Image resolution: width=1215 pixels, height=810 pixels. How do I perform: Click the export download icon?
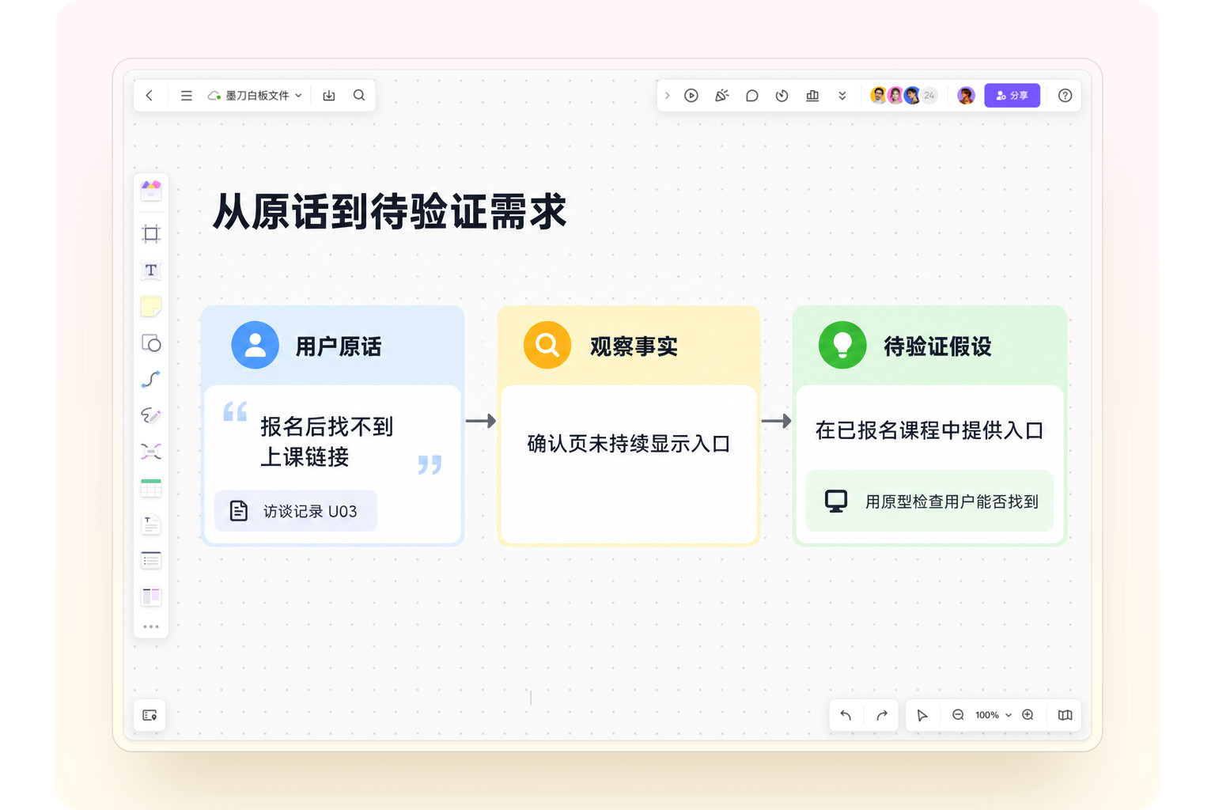tap(329, 96)
